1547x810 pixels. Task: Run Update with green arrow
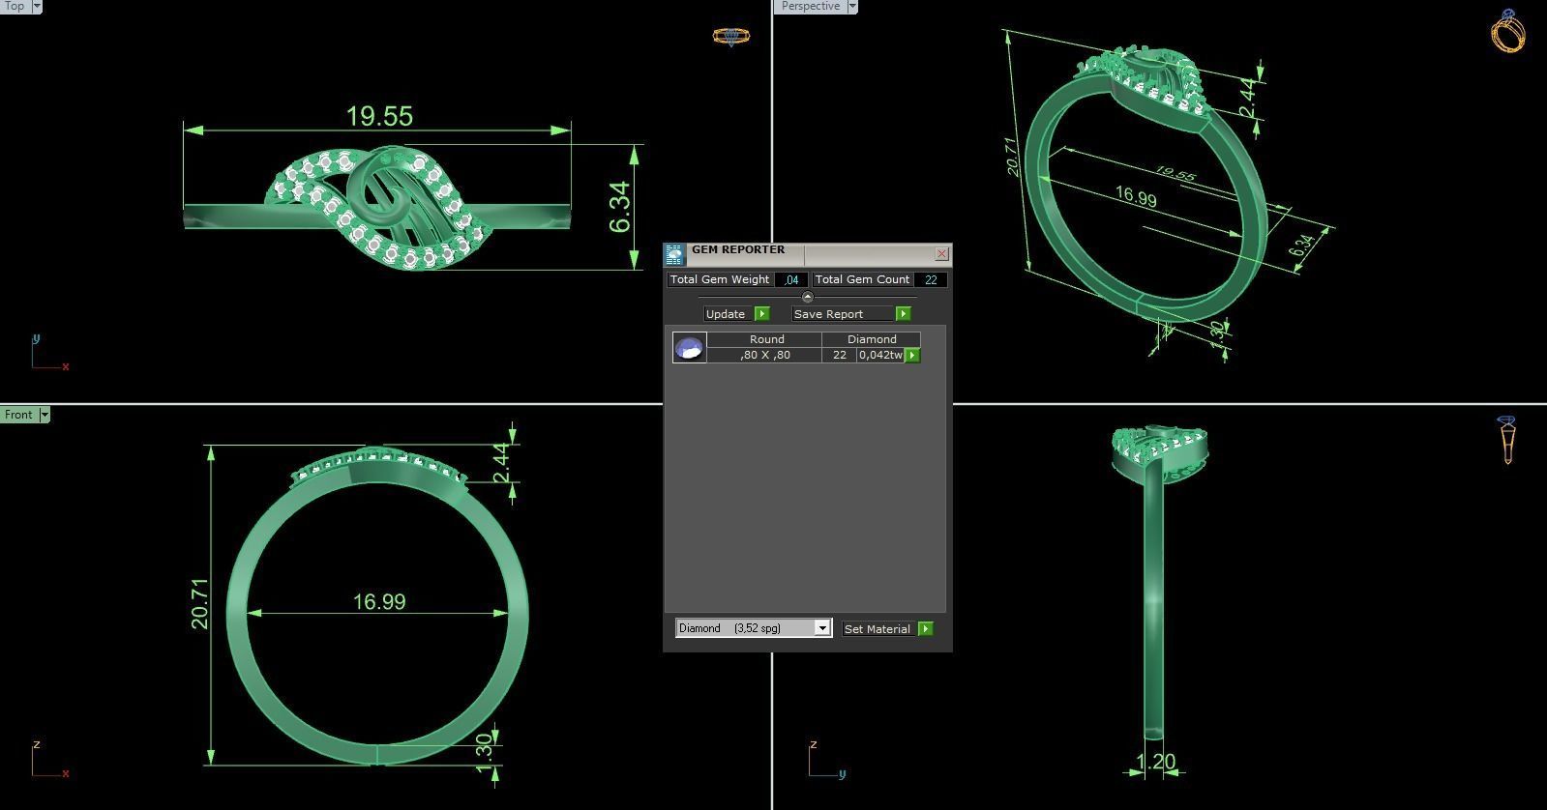point(762,314)
